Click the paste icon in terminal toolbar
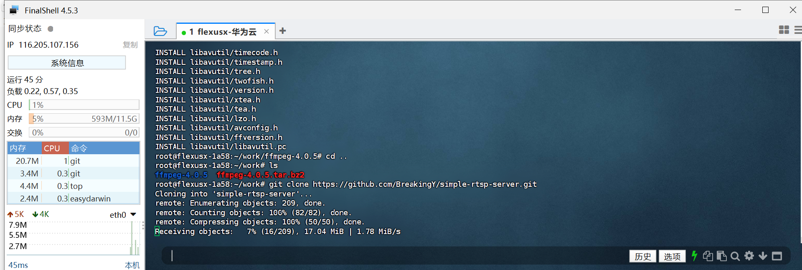The image size is (802, 270). (x=721, y=256)
